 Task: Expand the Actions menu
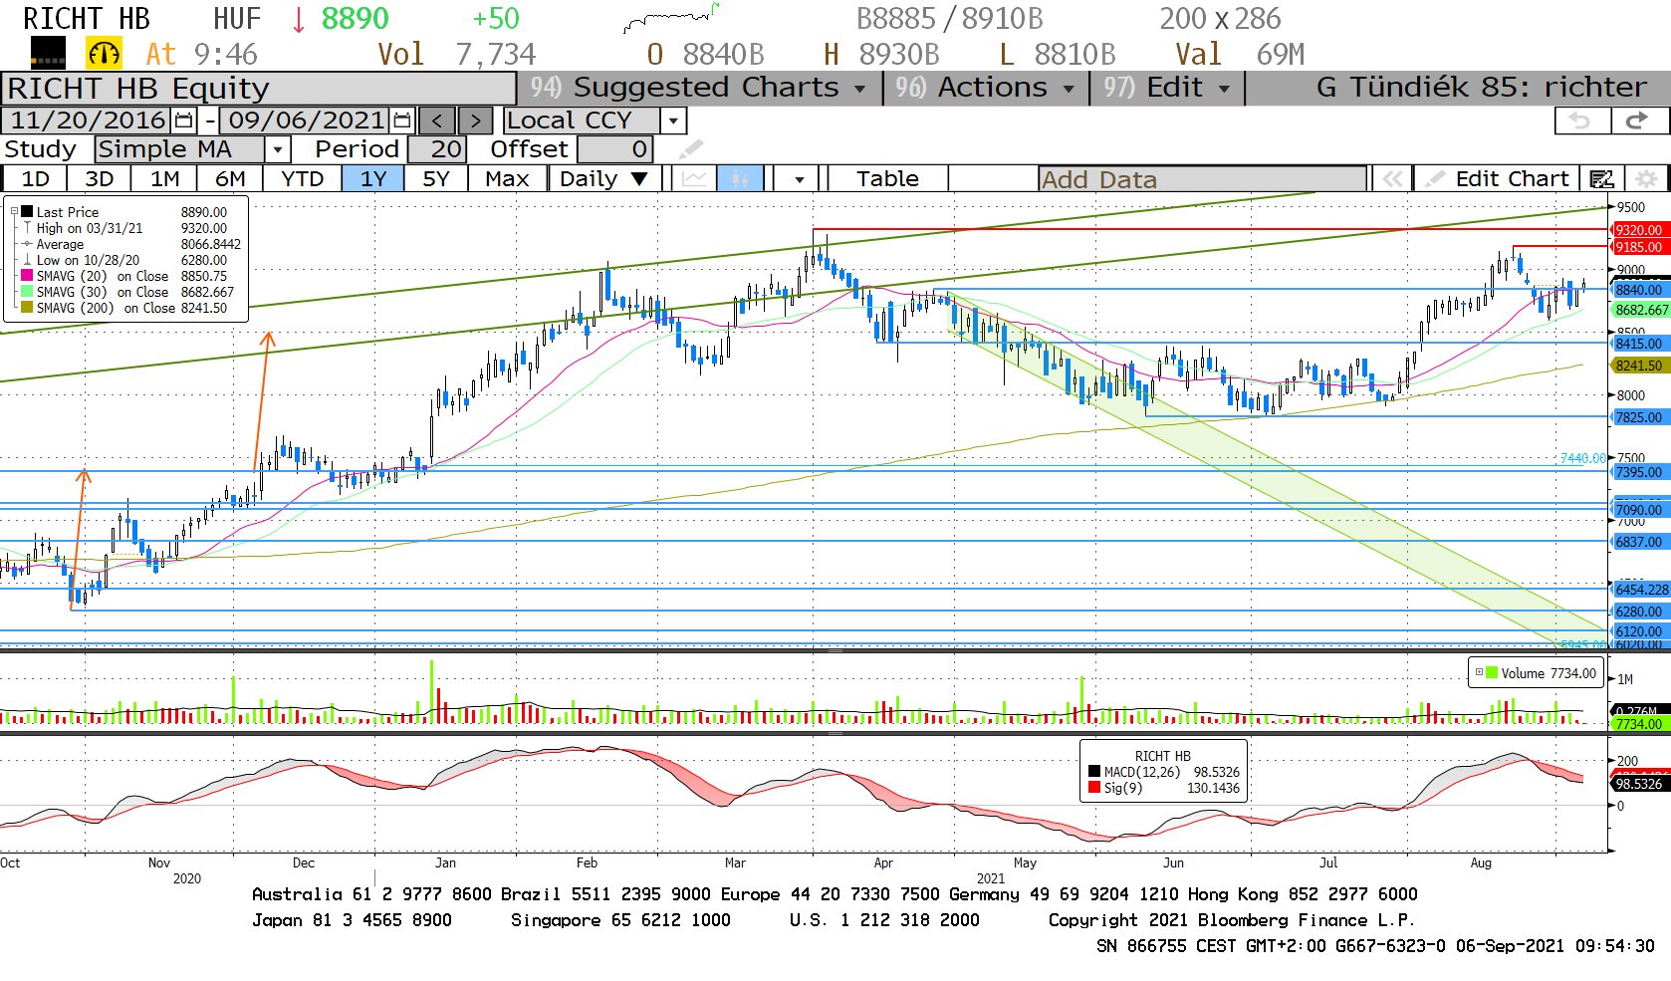click(x=985, y=88)
